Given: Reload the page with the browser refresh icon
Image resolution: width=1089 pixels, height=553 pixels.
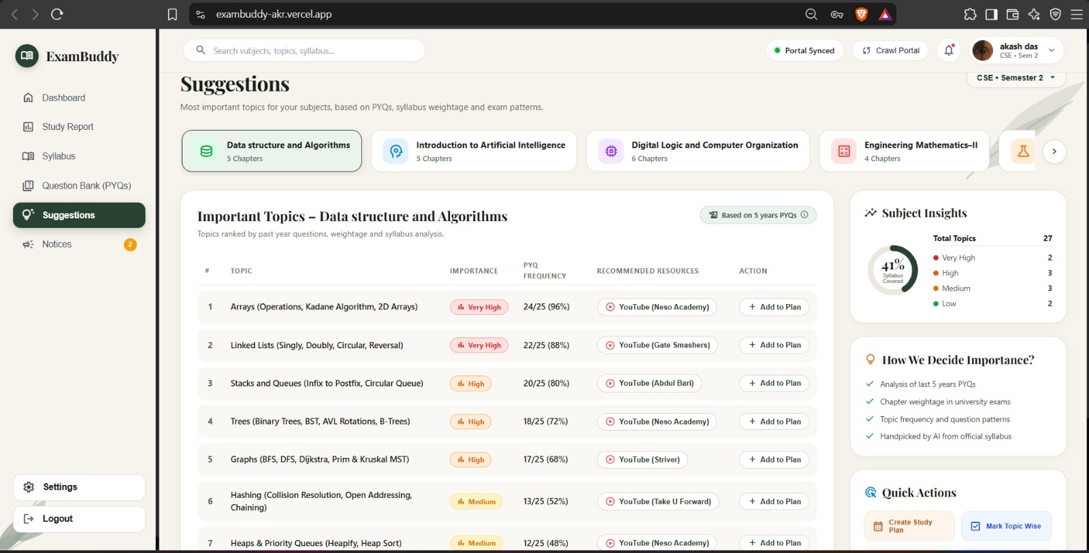Looking at the screenshot, I should 57,14.
